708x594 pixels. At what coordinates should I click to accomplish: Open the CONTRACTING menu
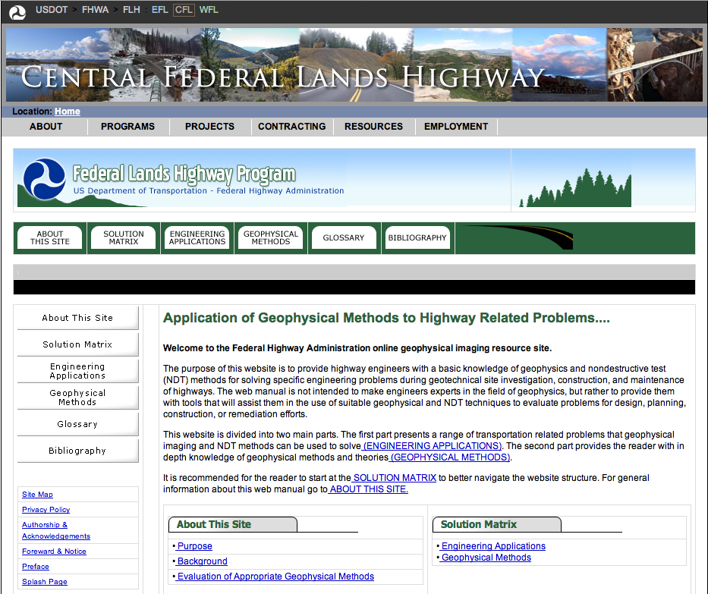pyautogui.click(x=292, y=127)
